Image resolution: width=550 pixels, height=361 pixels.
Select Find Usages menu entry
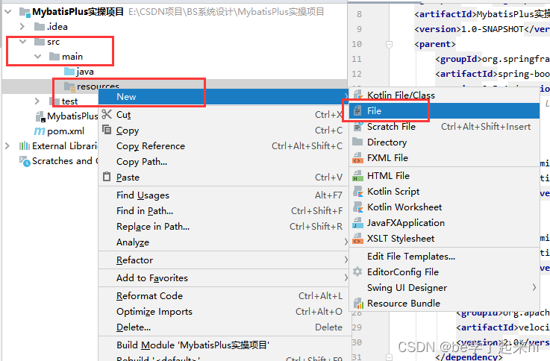[x=223, y=195]
